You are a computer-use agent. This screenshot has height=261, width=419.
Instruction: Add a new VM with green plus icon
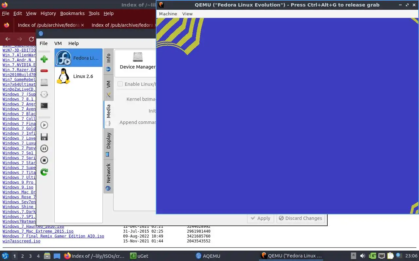pos(44,59)
